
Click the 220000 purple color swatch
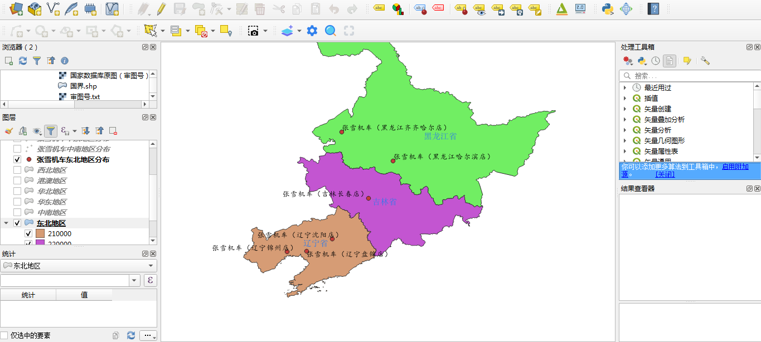pos(40,243)
